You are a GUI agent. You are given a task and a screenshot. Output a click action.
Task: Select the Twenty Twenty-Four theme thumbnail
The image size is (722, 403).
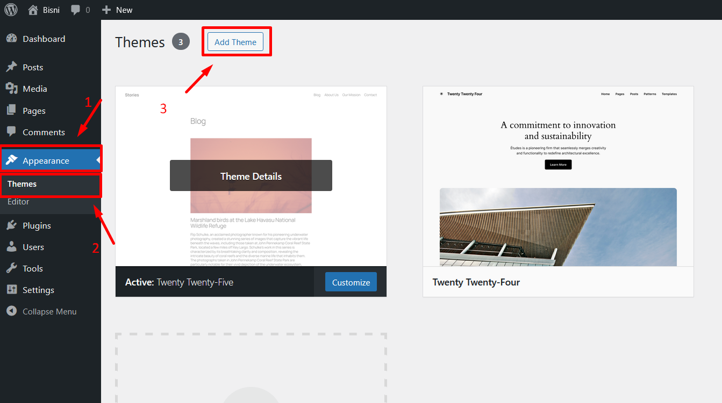[558, 176]
